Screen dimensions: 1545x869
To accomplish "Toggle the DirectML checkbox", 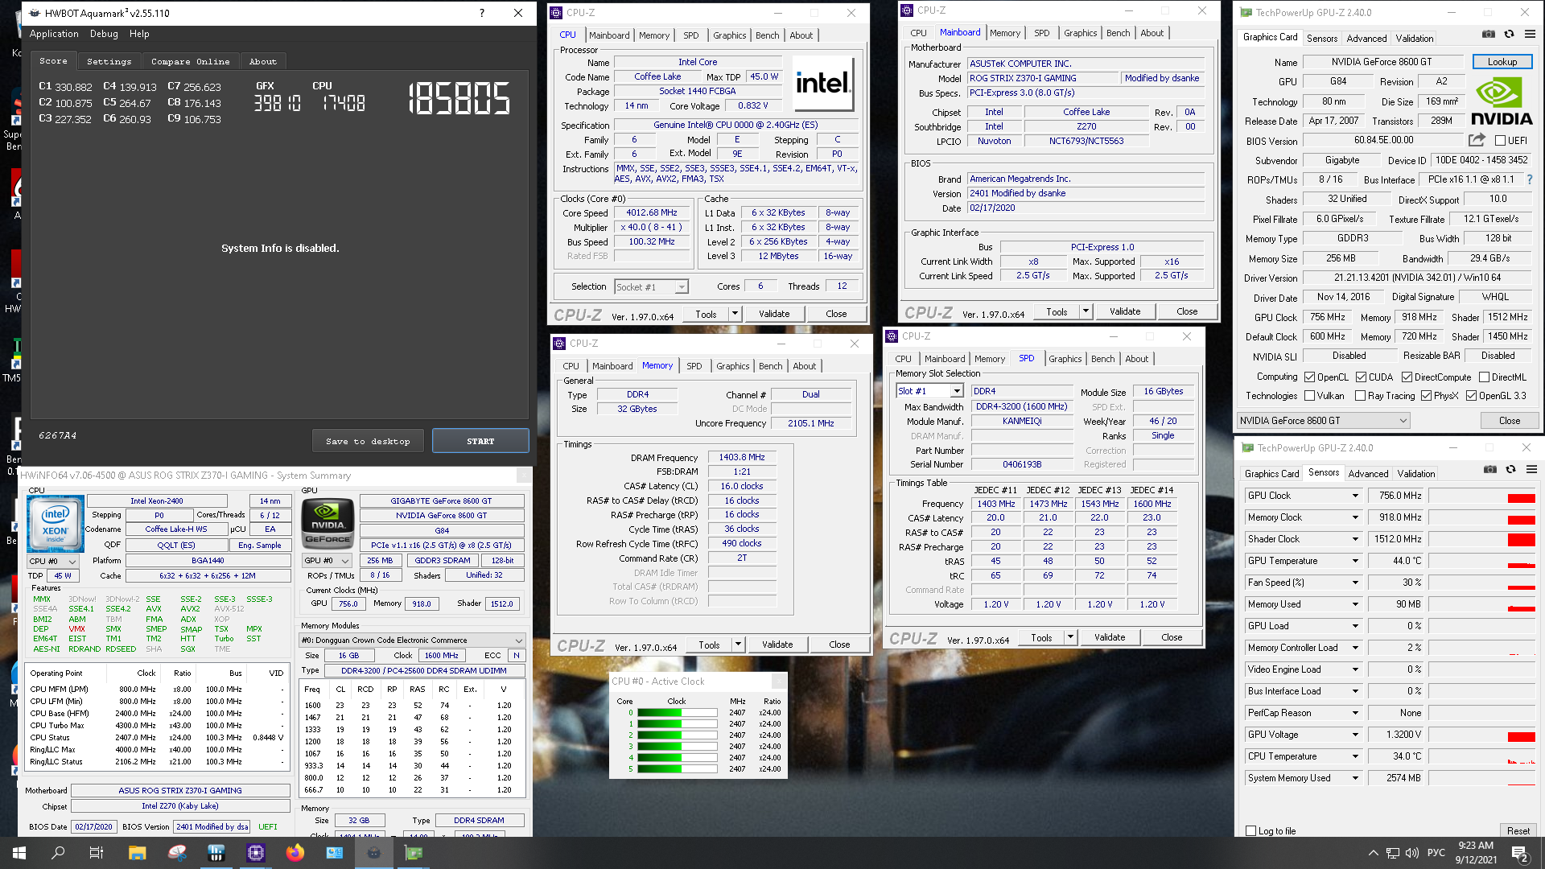I will [1484, 377].
